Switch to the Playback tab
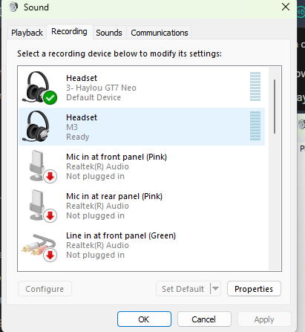 point(27,33)
